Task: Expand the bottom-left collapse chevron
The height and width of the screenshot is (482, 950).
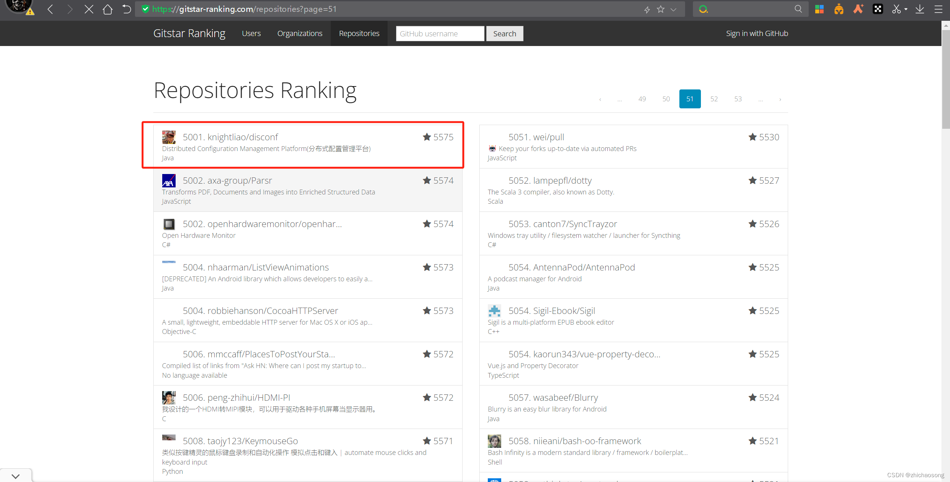Action: point(16,476)
